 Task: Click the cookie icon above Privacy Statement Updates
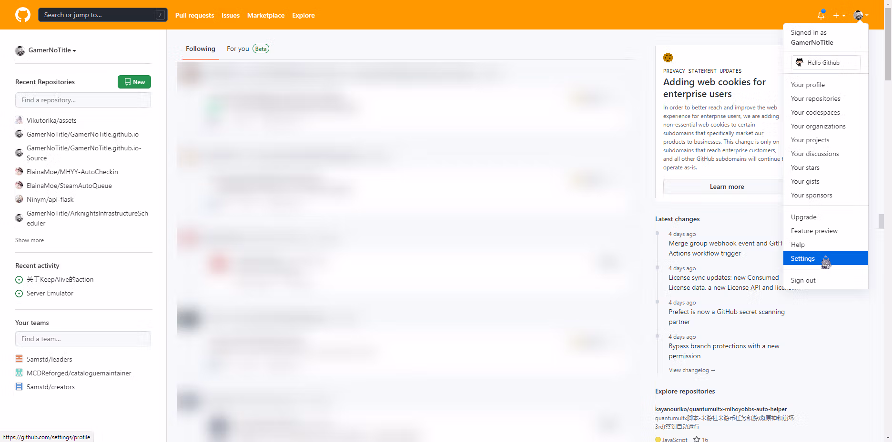(668, 58)
